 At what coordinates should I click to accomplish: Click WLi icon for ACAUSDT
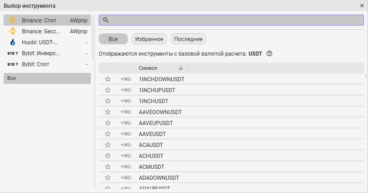(126, 145)
